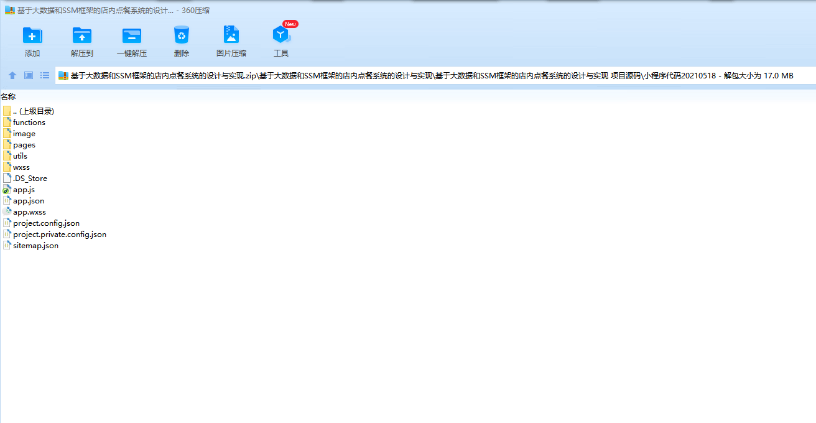The width and height of the screenshot is (816, 423).
Task: Select the image folder
Action: 19,133
